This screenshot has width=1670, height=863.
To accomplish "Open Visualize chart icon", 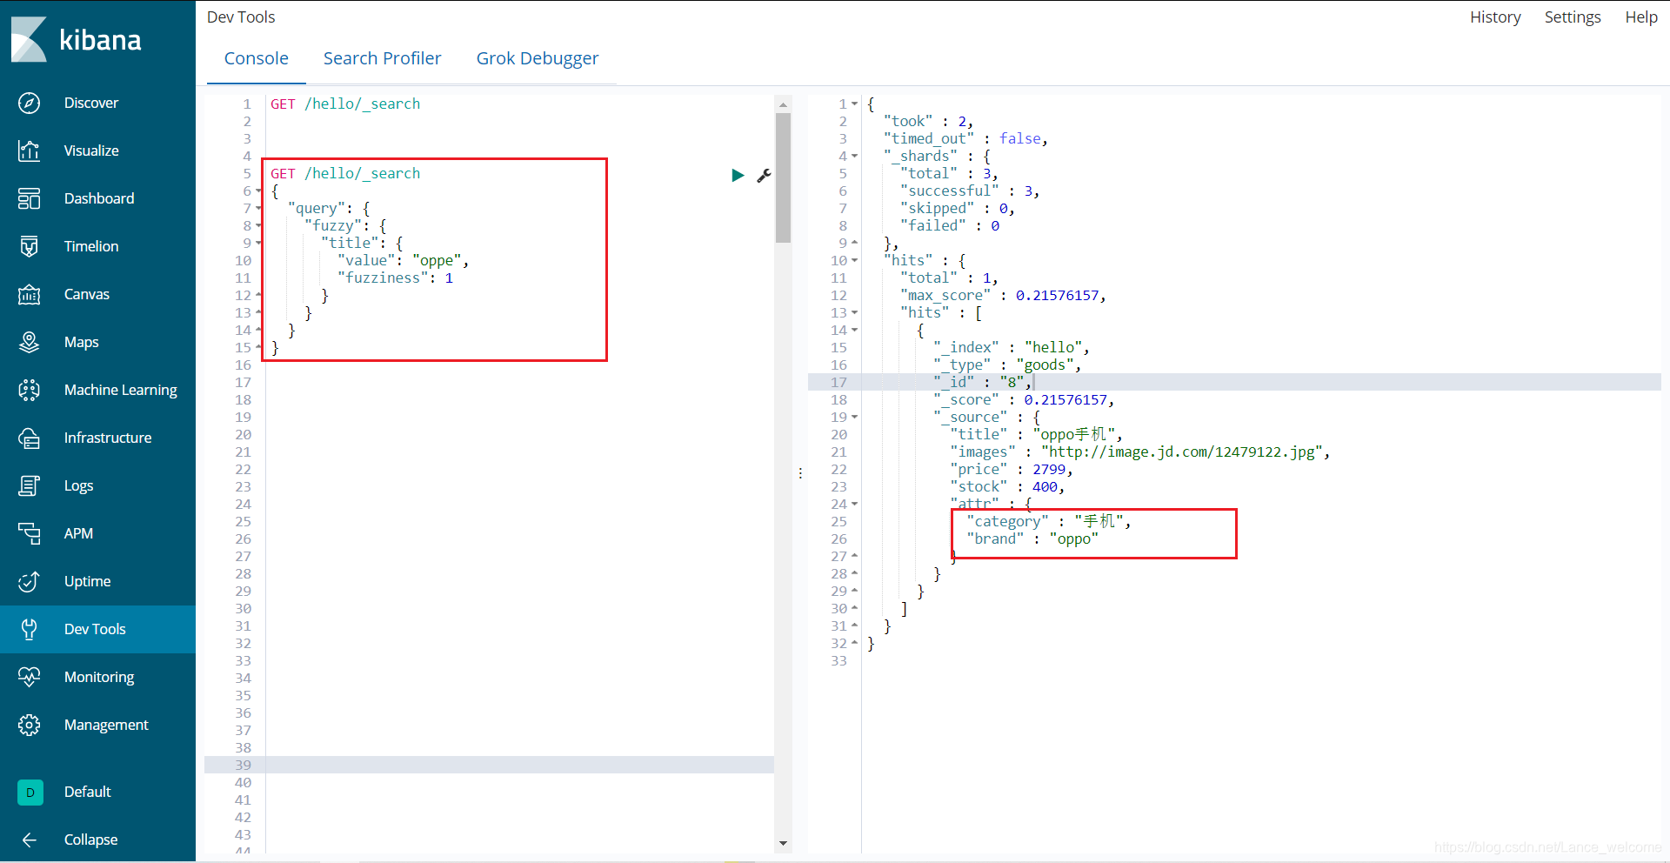I will click(x=29, y=151).
